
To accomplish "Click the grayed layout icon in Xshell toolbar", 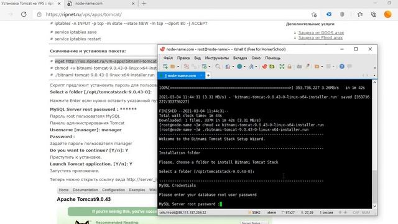I will pyautogui.click(x=328, y=67).
